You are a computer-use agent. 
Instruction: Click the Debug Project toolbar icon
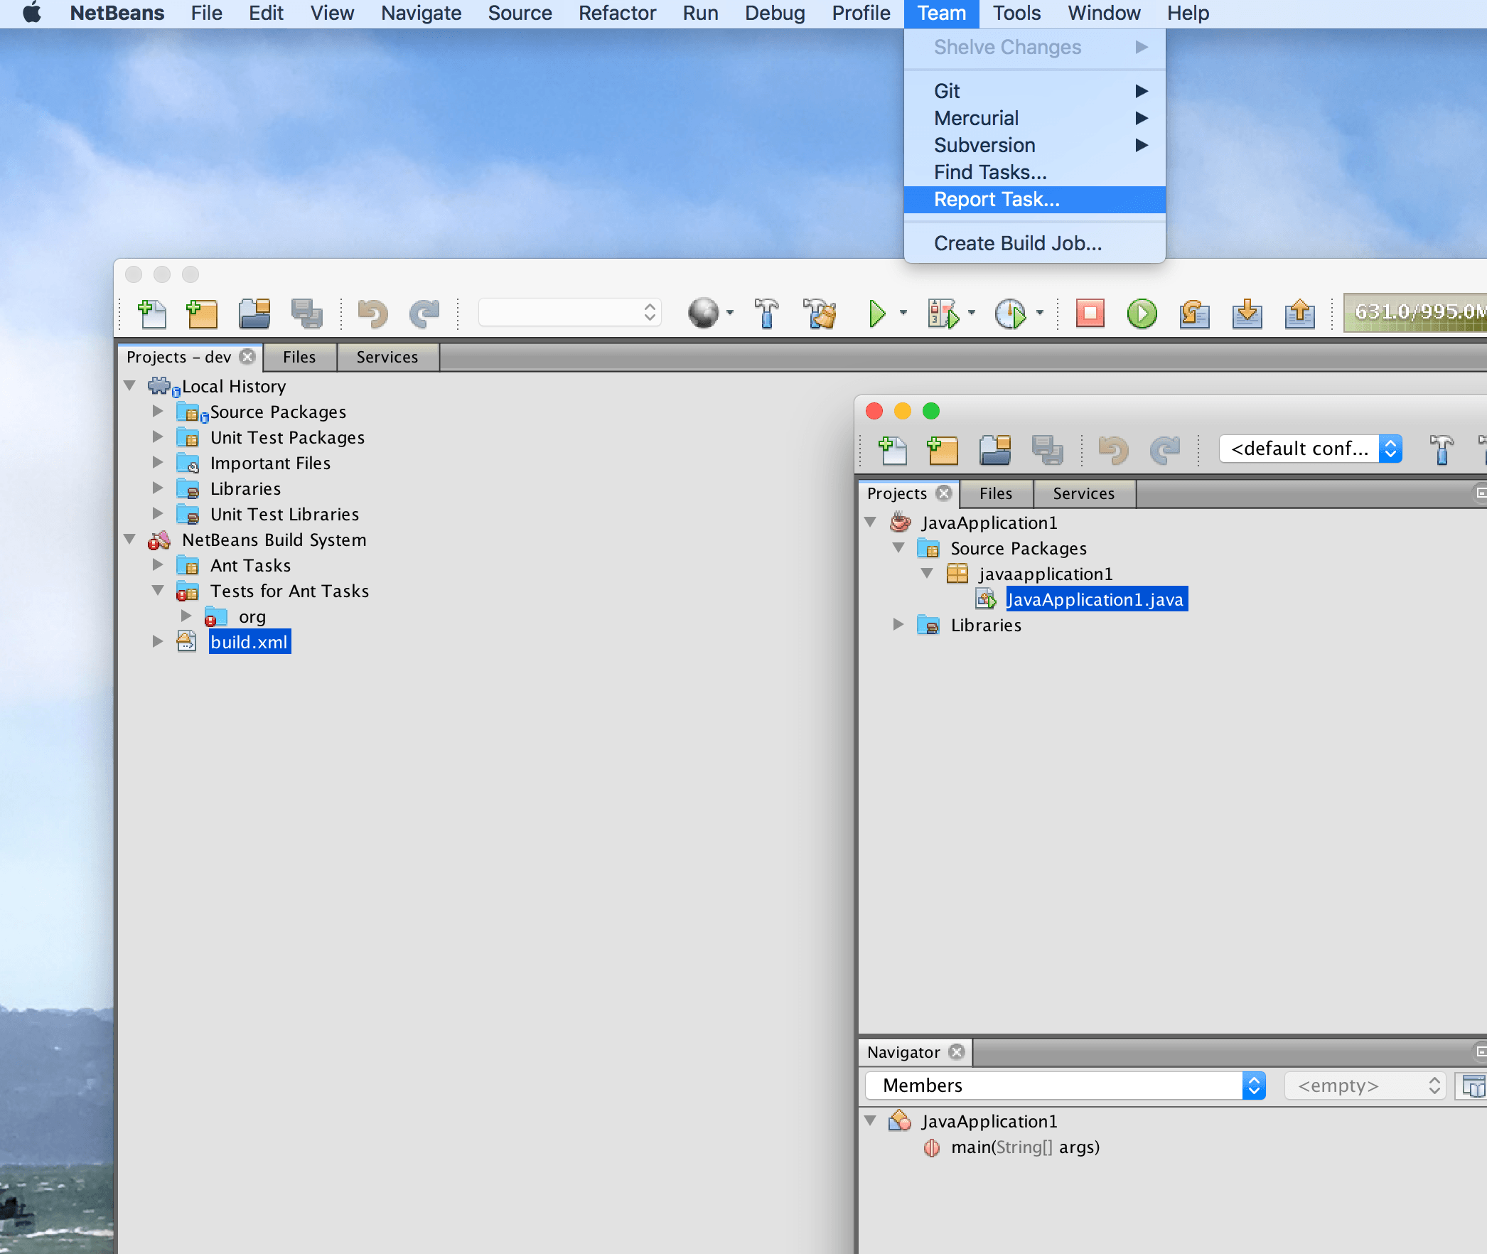click(x=943, y=313)
